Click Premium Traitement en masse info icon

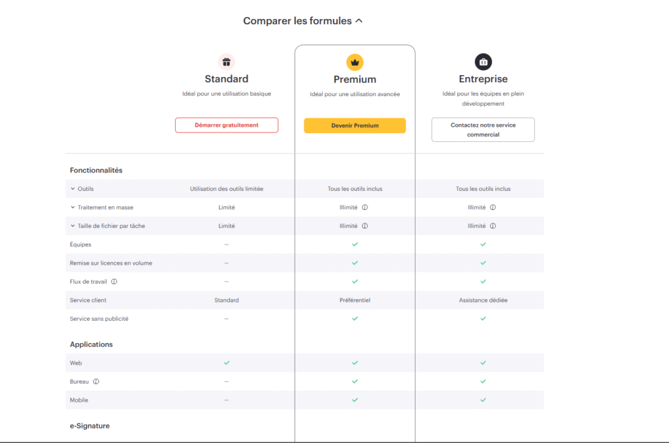(365, 208)
